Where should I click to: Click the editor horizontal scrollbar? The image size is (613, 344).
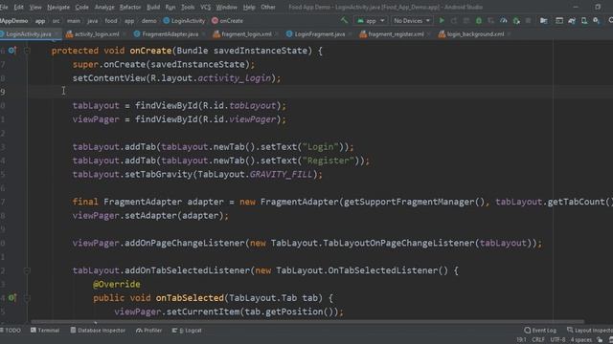[307, 322]
